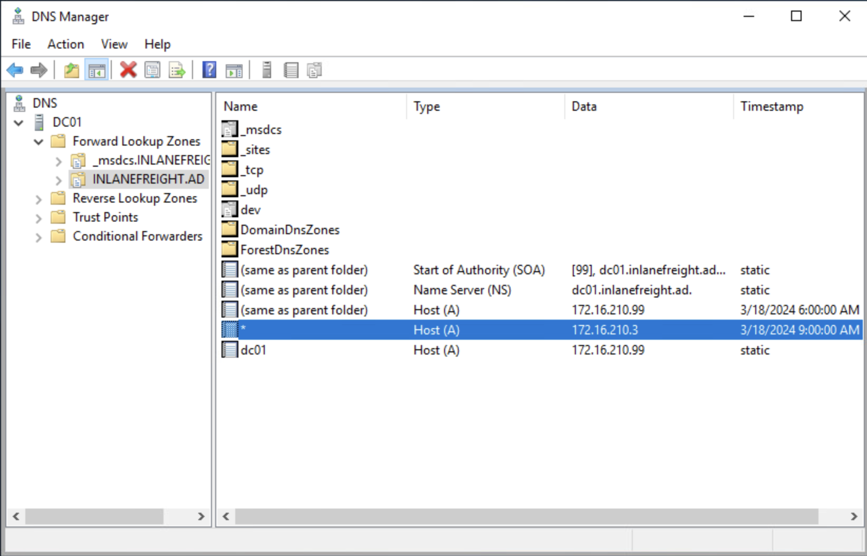Click the right pane horizontal scrollbar
Viewport: 867px width, 556px height.
tap(526, 516)
